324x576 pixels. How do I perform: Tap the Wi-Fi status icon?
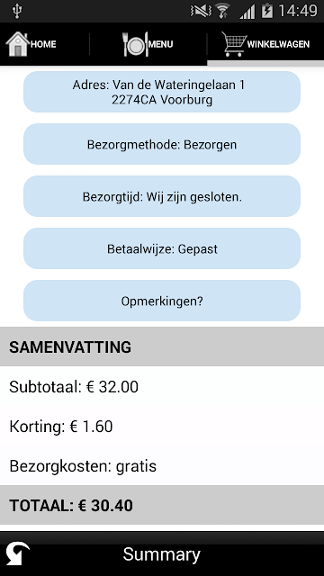click(x=222, y=11)
